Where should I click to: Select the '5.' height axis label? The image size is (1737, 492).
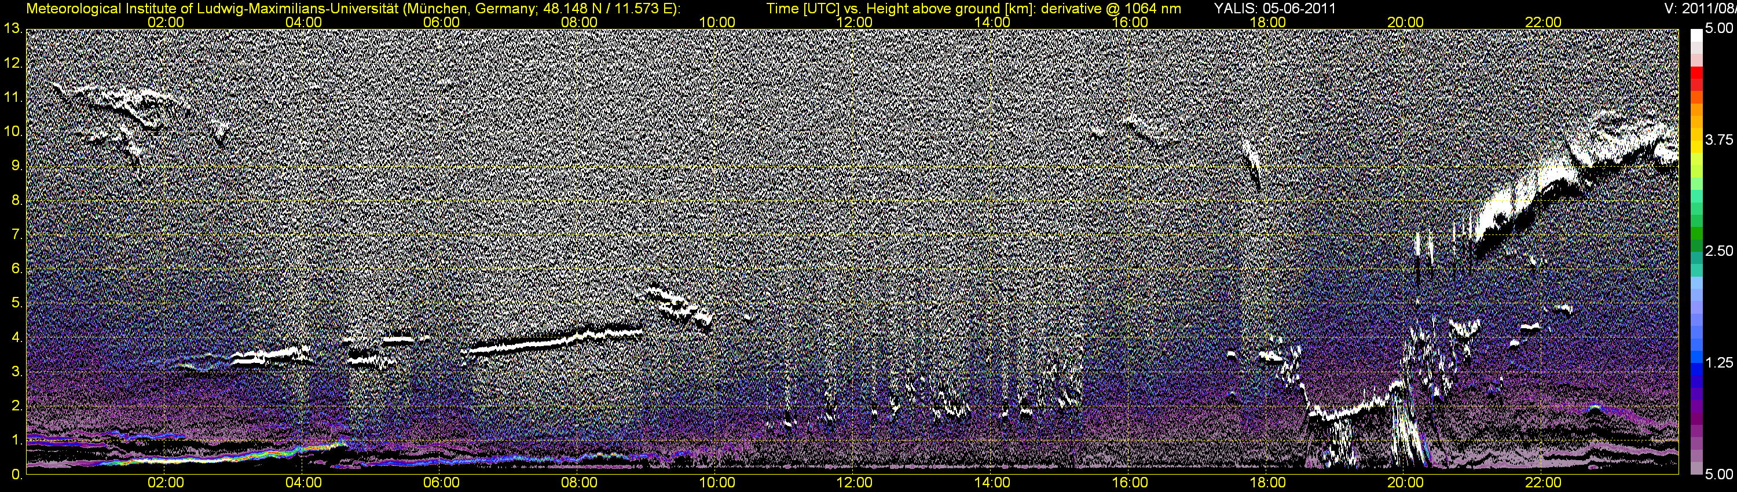pyautogui.click(x=16, y=303)
